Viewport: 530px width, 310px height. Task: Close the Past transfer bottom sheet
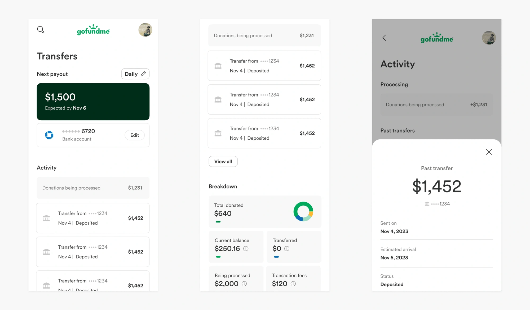(489, 152)
